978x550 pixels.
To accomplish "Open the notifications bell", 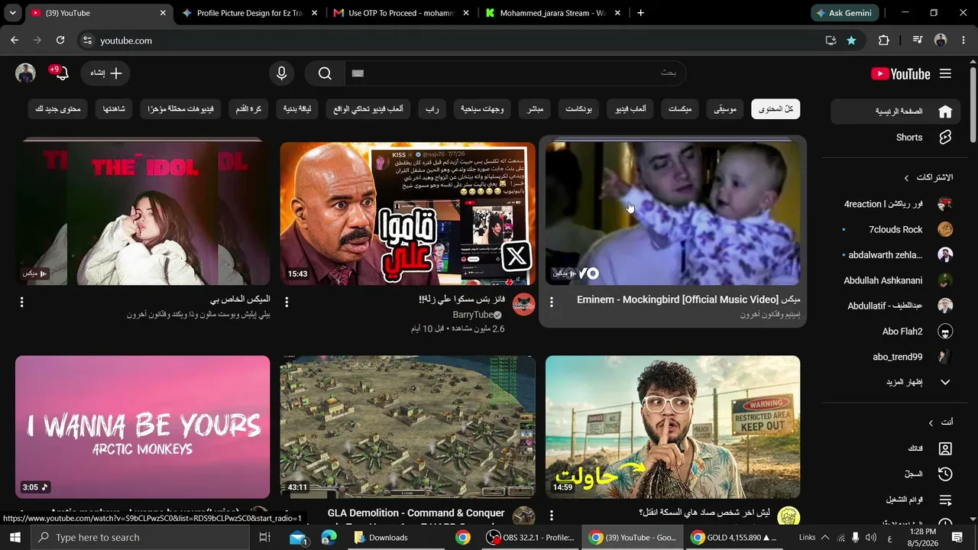I will [61, 73].
